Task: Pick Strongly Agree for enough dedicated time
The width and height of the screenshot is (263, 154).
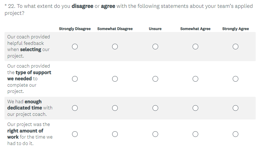Action: click(x=236, y=108)
